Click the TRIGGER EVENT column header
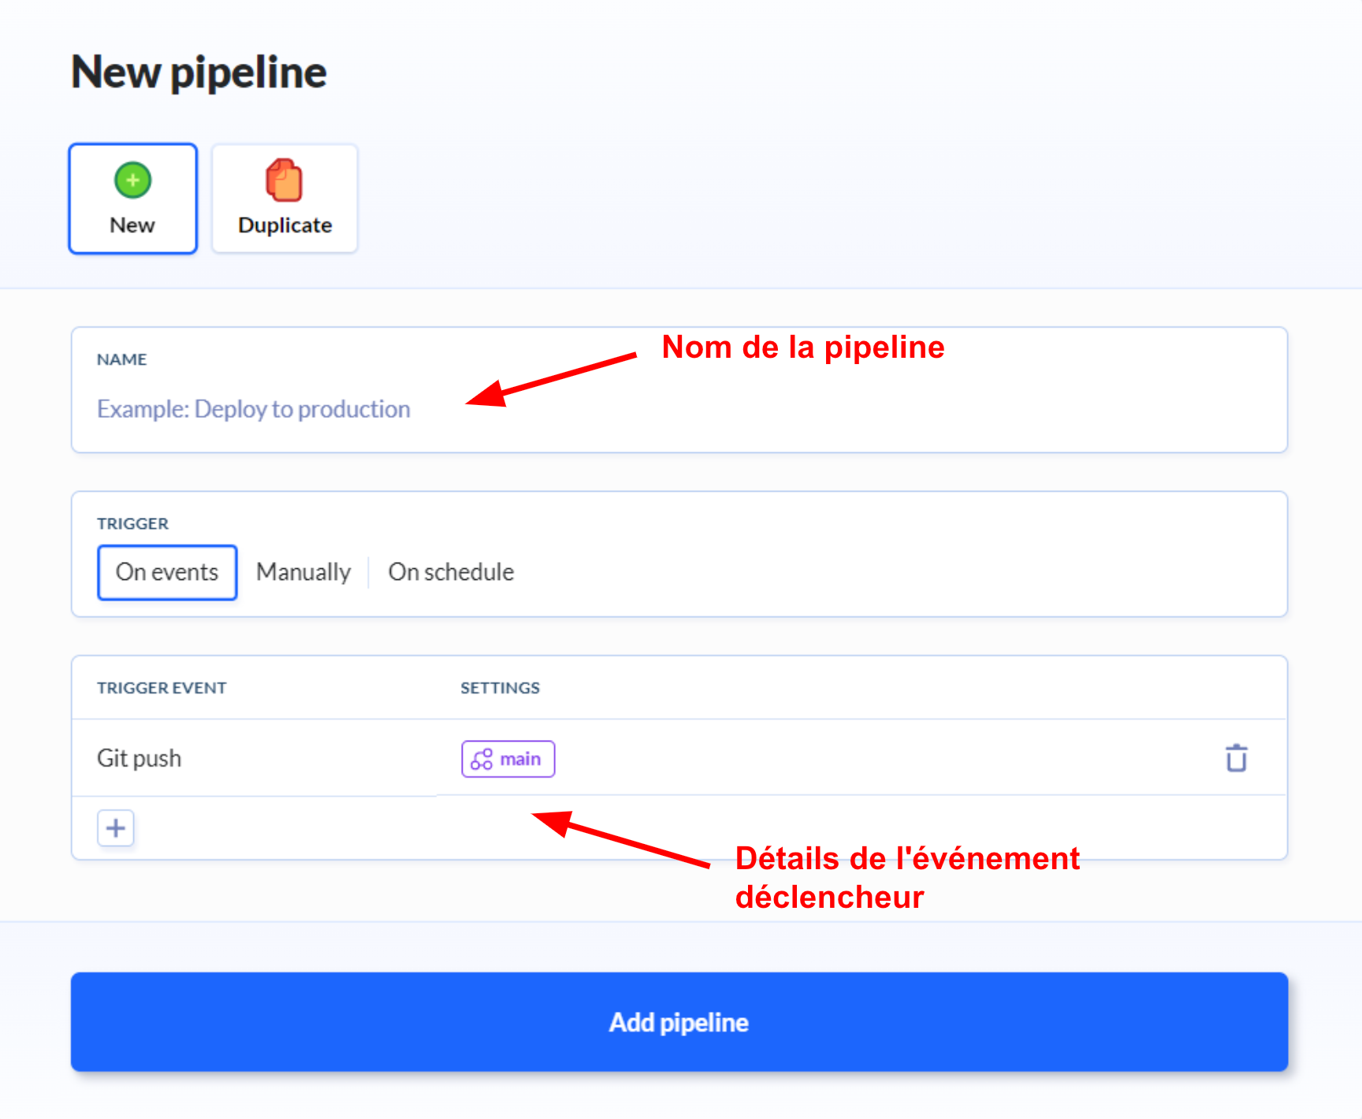 point(162,688)
